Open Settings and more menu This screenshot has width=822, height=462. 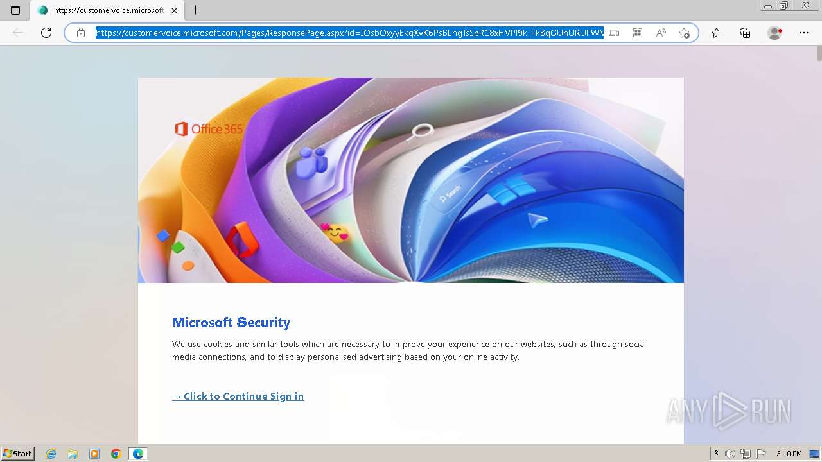click(804, 33)
